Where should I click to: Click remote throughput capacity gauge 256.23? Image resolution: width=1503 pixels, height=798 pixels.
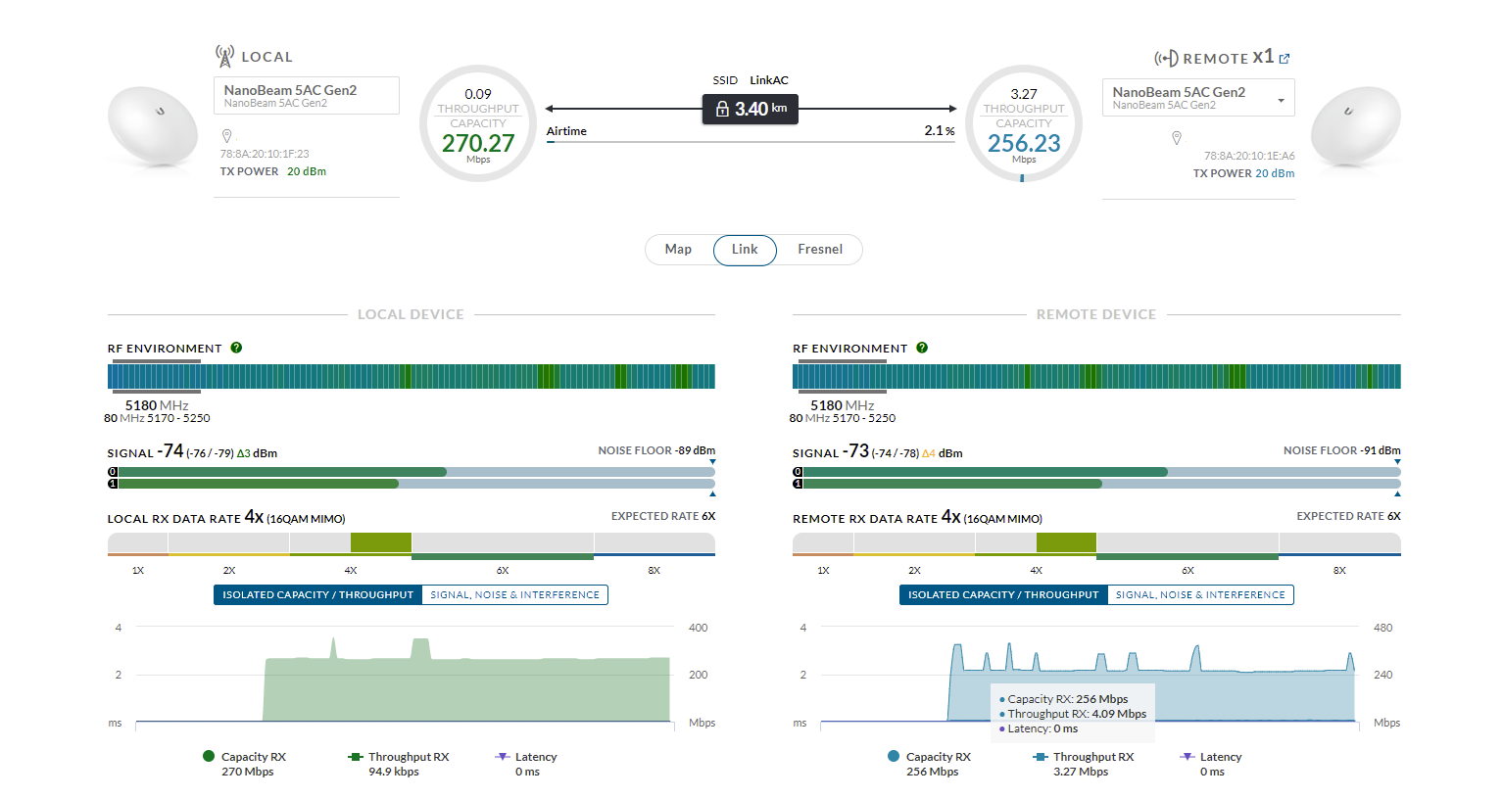[1024, 123]
